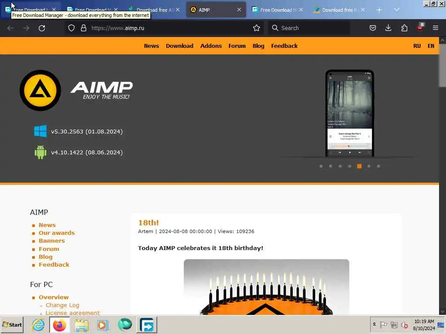Click the Search input box

[309, 28]
